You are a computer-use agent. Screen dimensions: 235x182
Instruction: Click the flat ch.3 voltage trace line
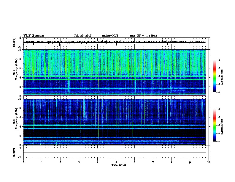[x=114, y=153]
